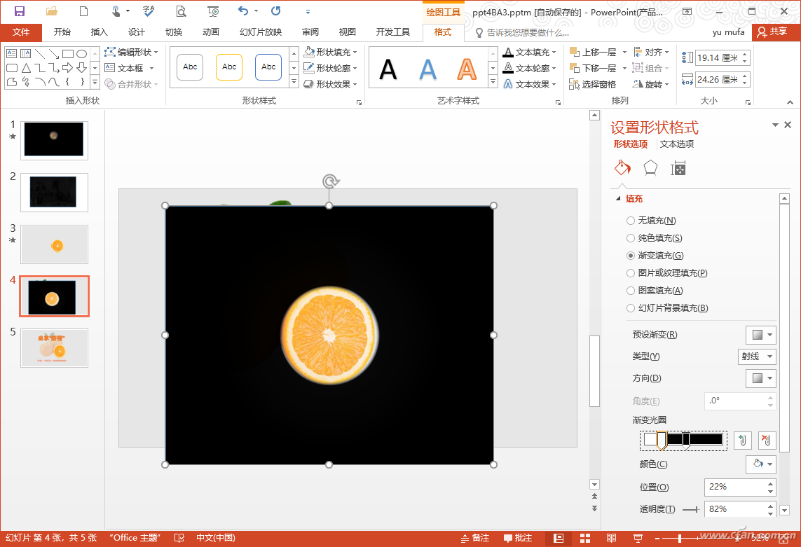Open the Effects pentagon icon in format pane
This screenshot has width=801, height=547.
point(650,168)
